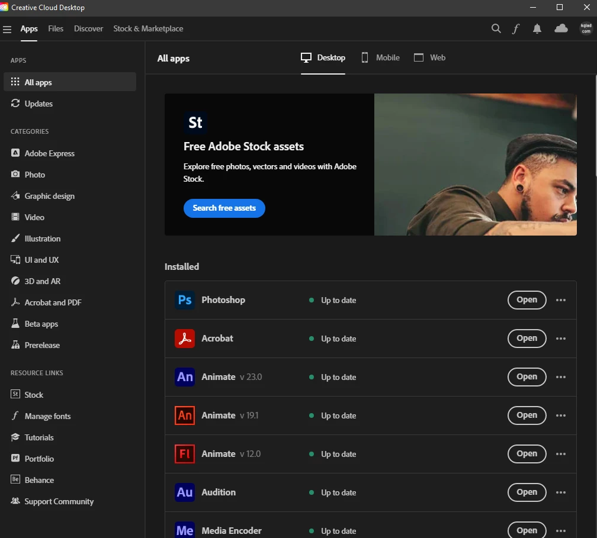Open notifications bell icon
This screenshot has width=597, height=538.
point(537,28)
